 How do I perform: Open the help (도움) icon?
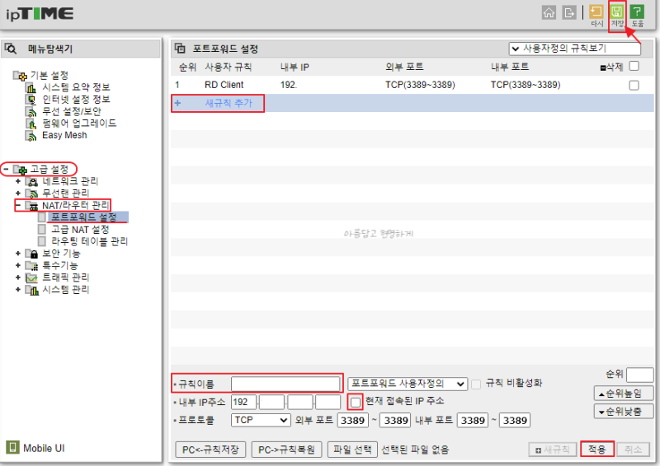[637, 12]
